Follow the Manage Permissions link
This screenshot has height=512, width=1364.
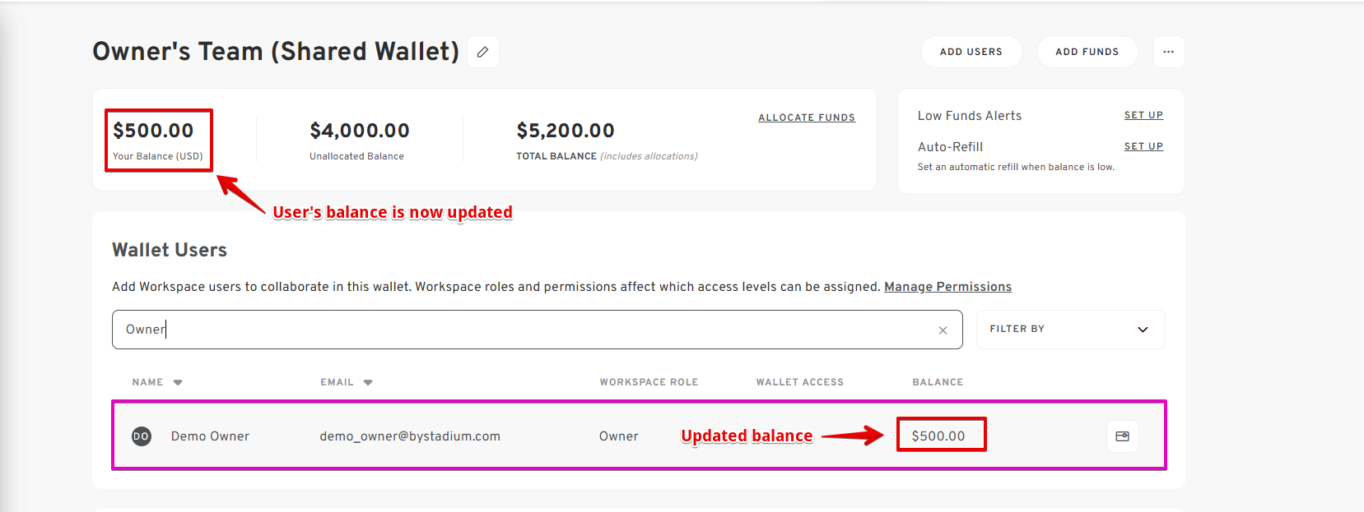click(947, 287)
